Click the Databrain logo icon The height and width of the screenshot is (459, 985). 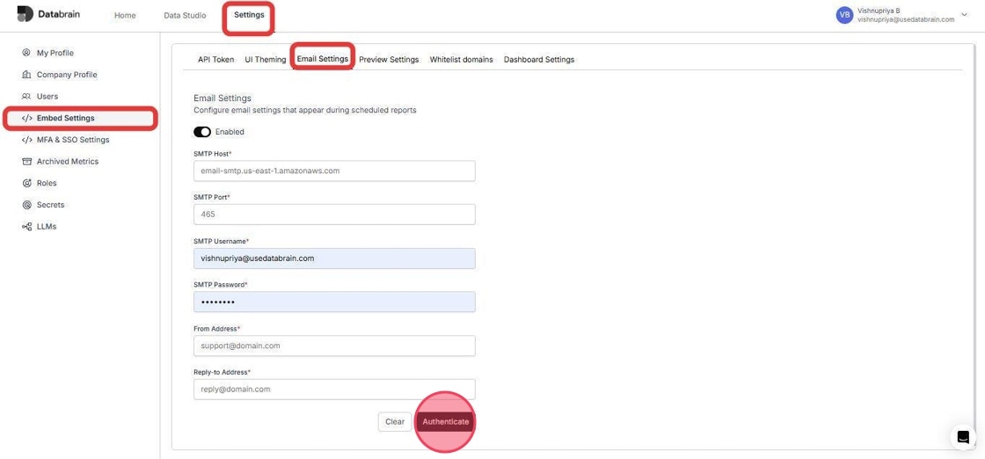[26, 14]
